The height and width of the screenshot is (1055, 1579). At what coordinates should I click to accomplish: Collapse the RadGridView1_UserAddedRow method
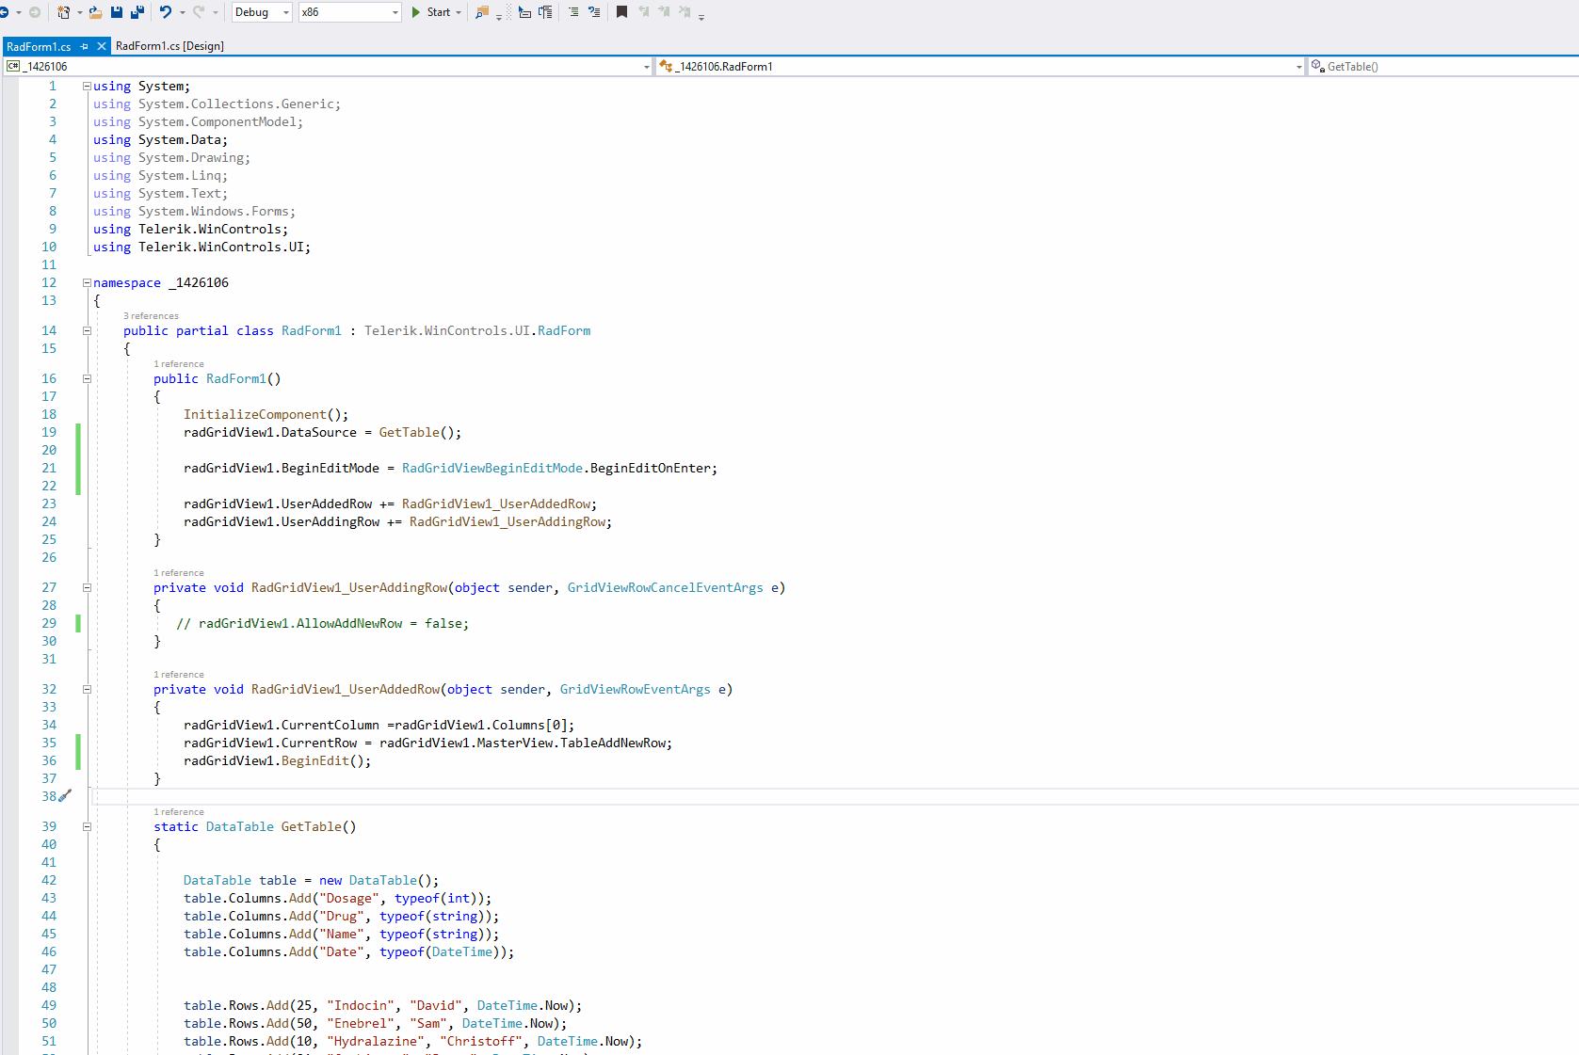(87, 690)
